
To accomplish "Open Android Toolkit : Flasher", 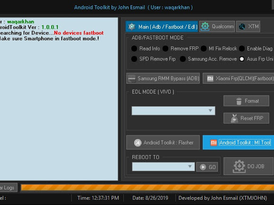I will point(163,143).
